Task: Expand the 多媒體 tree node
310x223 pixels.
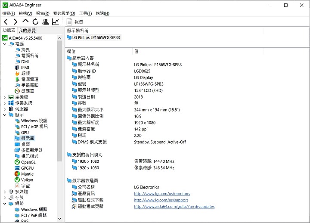Action: [x=5, y=192]
